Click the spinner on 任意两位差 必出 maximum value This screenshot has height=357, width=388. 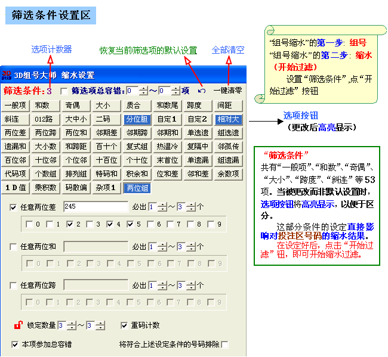[x=190, y=207]
